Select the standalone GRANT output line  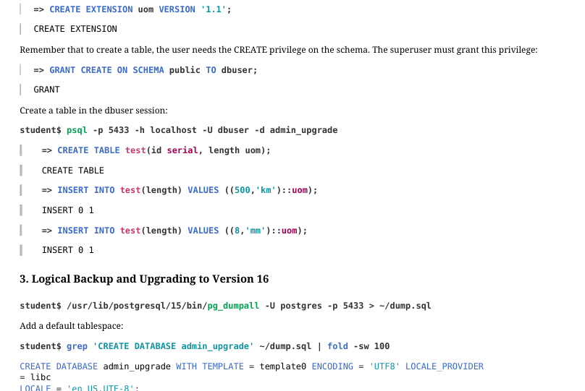(x=46, y=90)
